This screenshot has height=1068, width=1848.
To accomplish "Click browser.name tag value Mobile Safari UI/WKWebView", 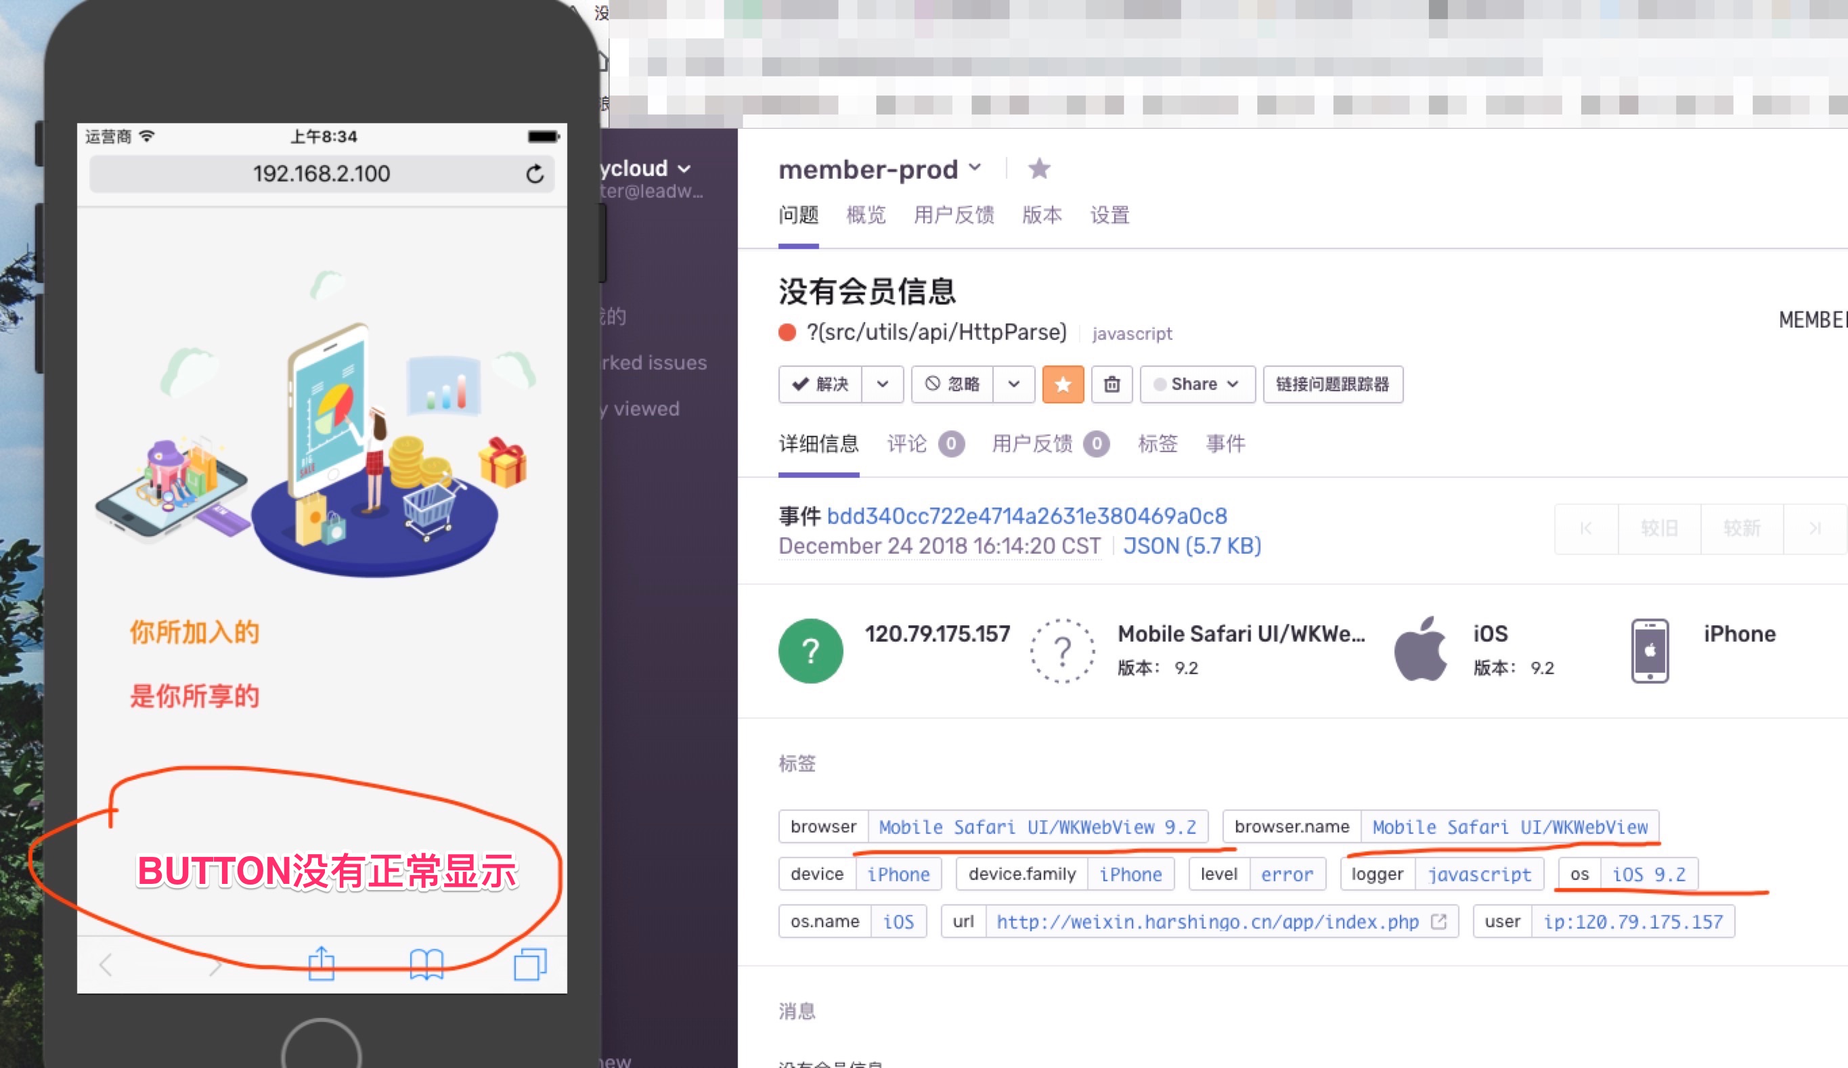I will [1510, 827].
